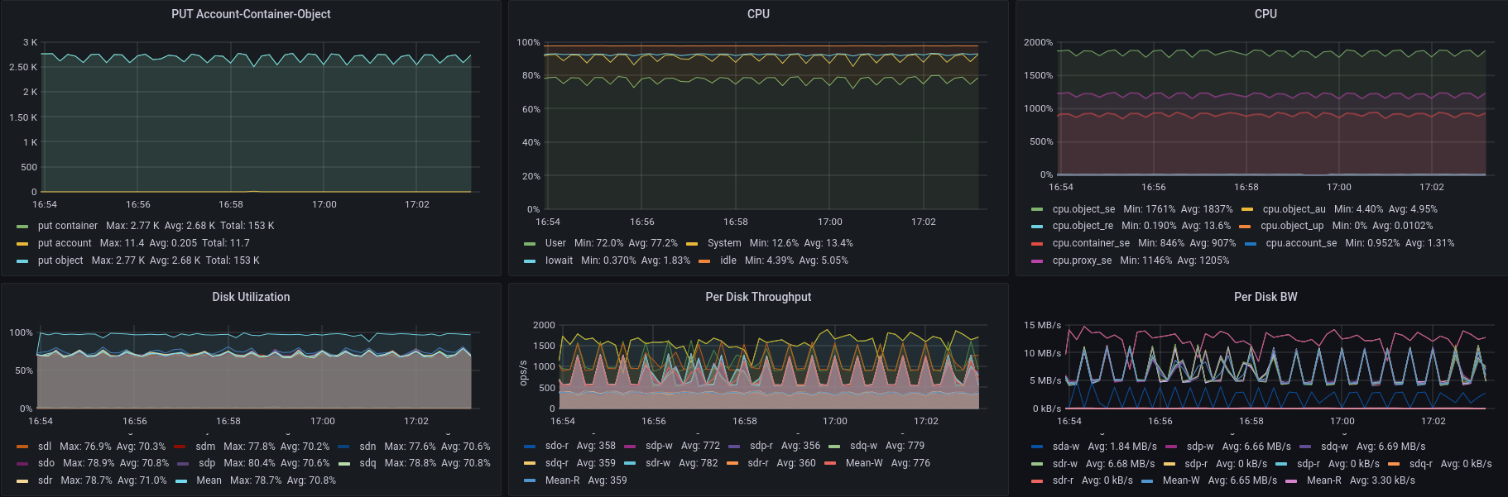Image resolution: width=1508 pixels, height=497 pixels.
Task: Click the cpu.object_se legend color icon
Action: coord(1037,210)
